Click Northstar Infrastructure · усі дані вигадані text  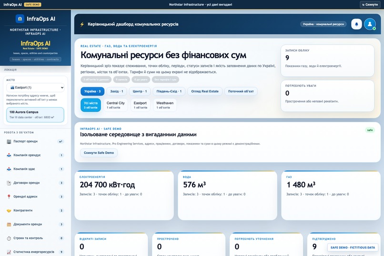pyautogui.click(x=201, y=4)
